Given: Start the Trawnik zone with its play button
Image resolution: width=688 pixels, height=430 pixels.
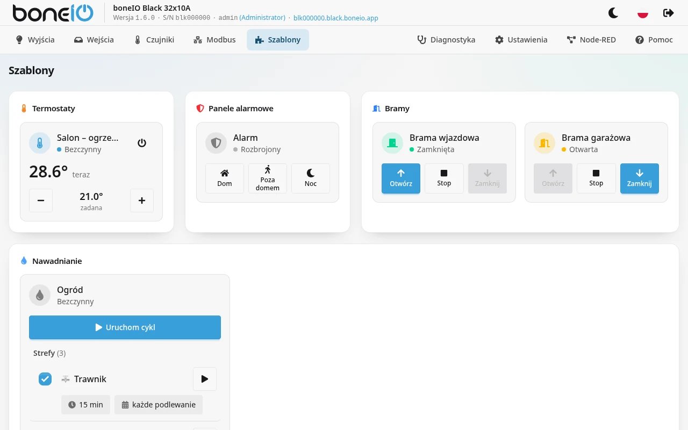Looking at the screenshot, I should pyautogui.click(x=205, y=379).
